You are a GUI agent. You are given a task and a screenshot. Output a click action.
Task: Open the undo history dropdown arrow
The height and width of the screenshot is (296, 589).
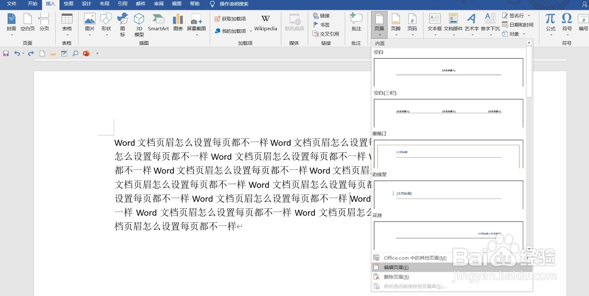point(23,53)
